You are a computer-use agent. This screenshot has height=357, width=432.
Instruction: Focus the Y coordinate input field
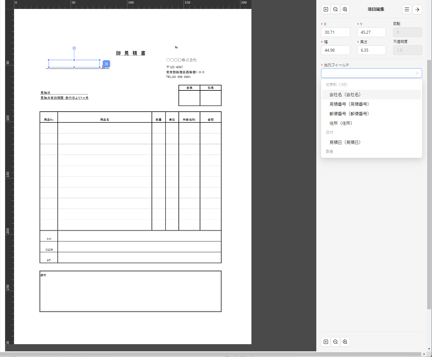(x=371, y=32)
